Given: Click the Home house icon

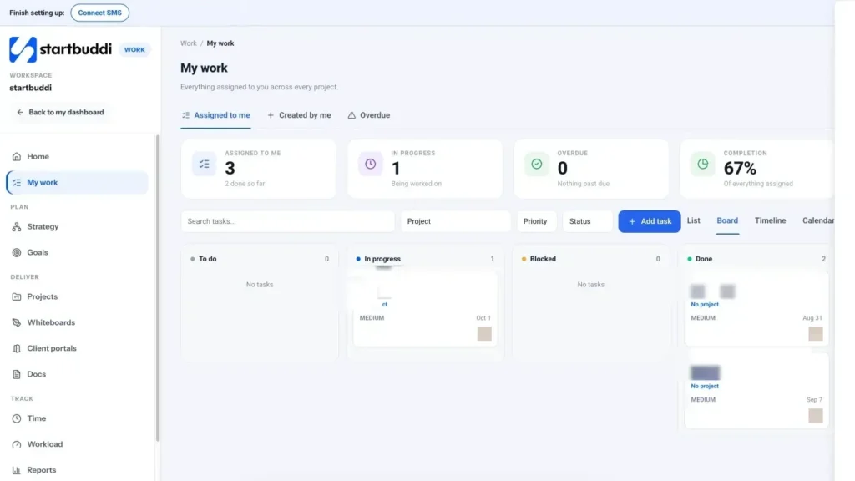Looking at the screenshot, I should 17,156.
